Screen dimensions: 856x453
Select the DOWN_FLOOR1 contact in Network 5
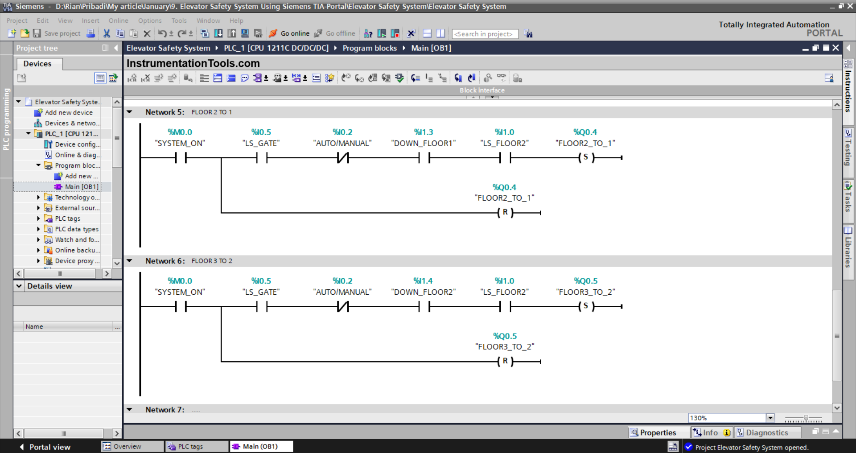point(424,157)
